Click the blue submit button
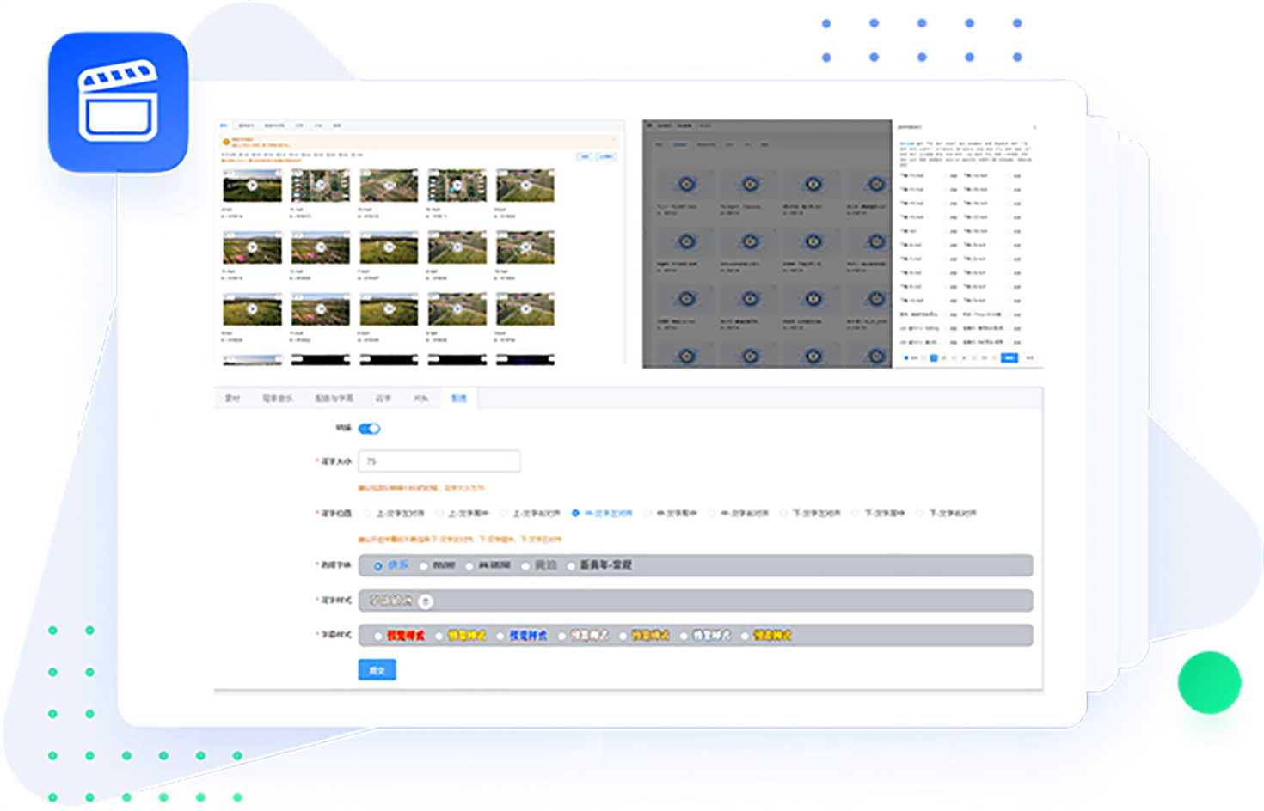 point(377,670)
